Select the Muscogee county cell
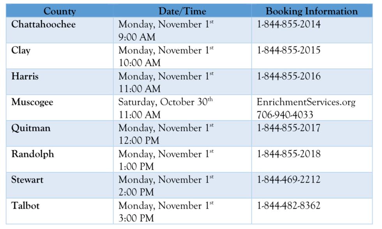Screen dimensions: 382x229 [32, 102]
